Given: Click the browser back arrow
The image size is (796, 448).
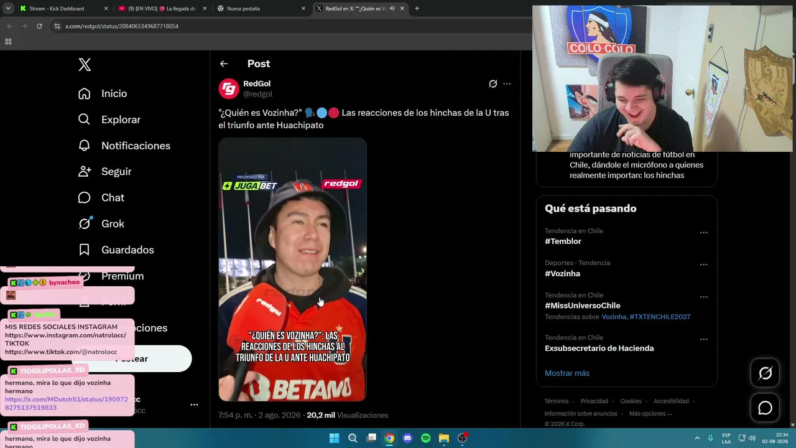Looking at the screenshot, I should [x=9, y=26].
